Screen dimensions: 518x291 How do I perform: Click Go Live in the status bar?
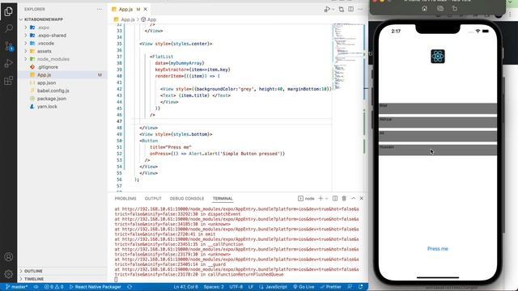304,287
